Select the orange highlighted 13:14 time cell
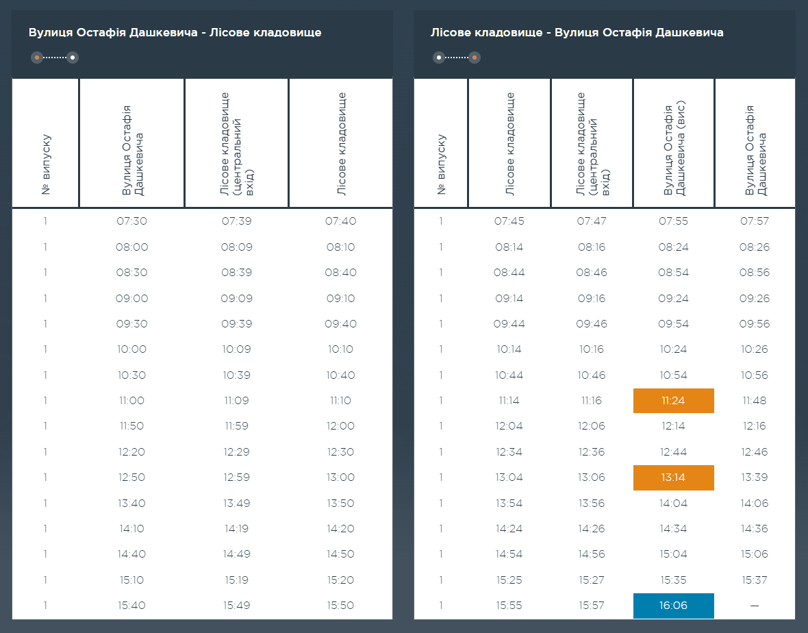The image size is (808, 633). (x=673, y=477)
